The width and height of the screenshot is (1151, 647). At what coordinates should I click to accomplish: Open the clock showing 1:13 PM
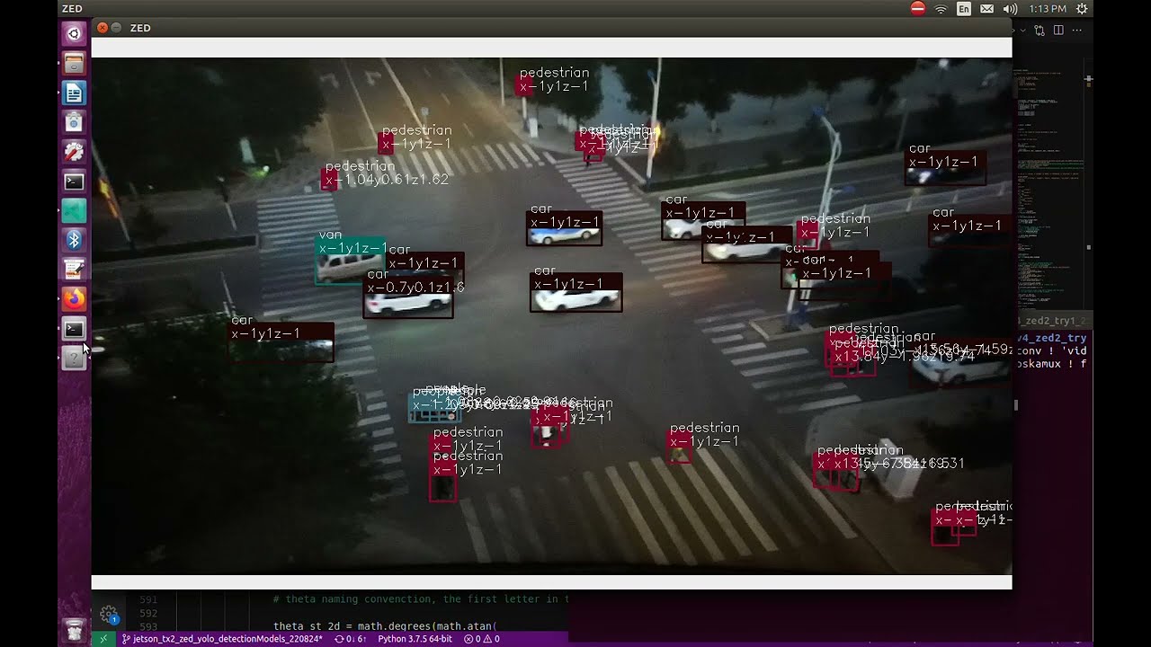(x=1048, y=9)
